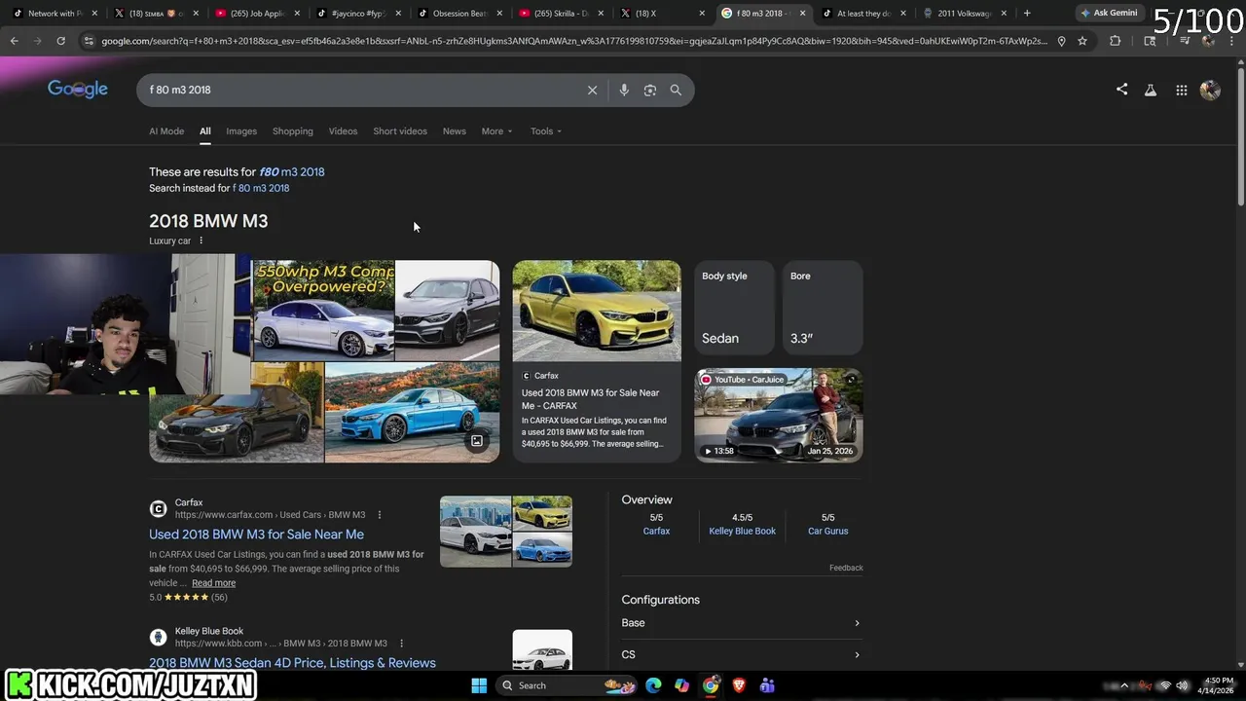Open Brave browser from taskbar
1246x701 pixels.
tap(739, 685)
